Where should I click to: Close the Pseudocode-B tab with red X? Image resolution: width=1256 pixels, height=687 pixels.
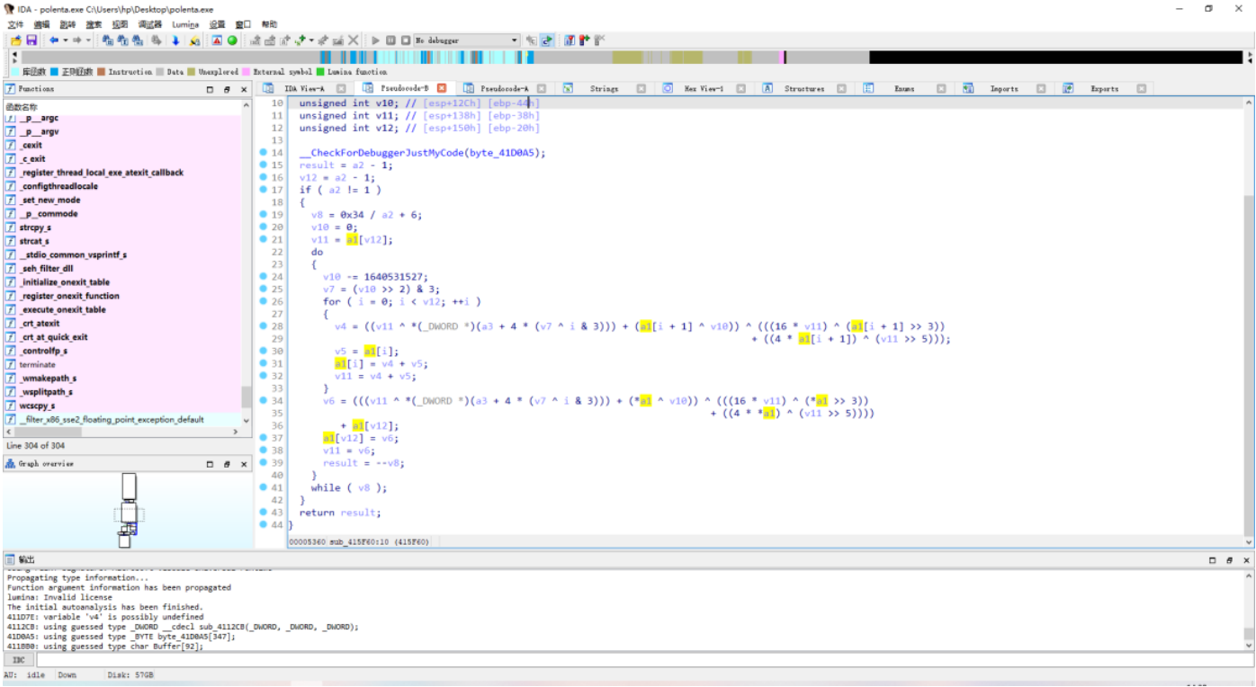[443, 89]
